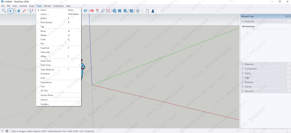Close the Materials panel with X
The image size is (291, 133).
click(289, 64)
